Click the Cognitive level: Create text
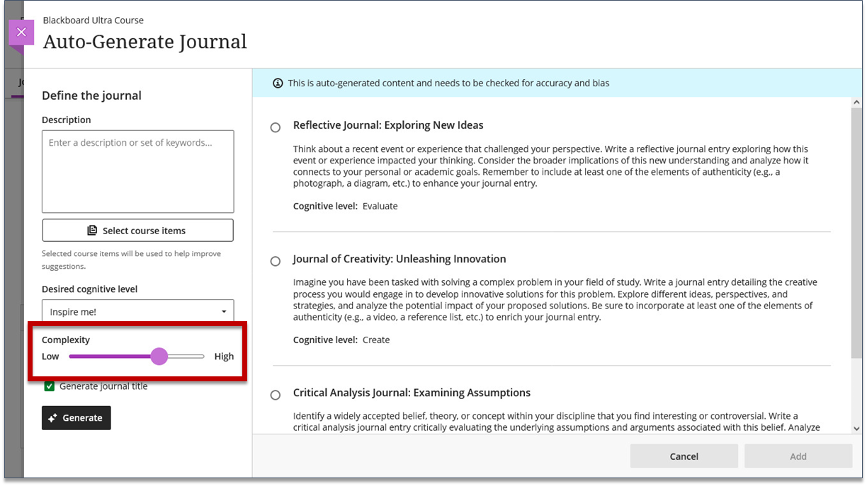The height and width of the screenshot is (486, 867). tap(341, 340)
